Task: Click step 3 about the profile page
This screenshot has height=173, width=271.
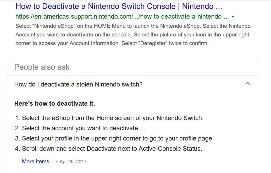Action: click(x=118, y=138)
